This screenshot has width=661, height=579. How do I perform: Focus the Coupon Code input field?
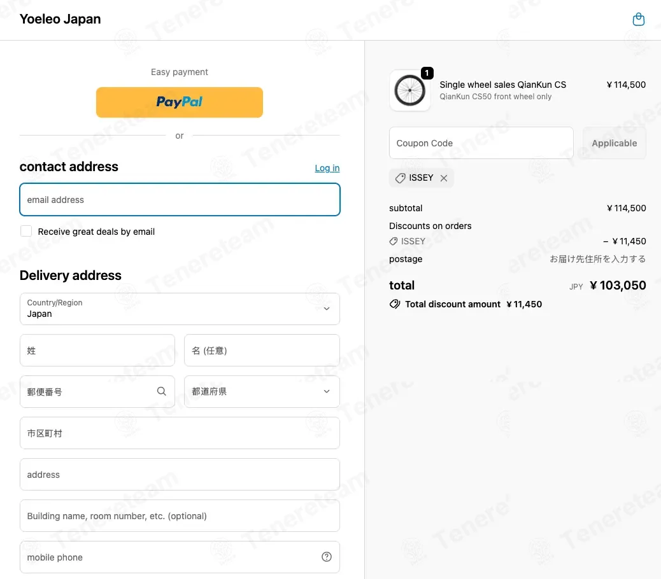(481, 143)
